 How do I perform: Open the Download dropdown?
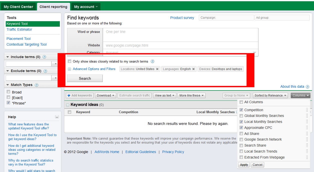106,95
